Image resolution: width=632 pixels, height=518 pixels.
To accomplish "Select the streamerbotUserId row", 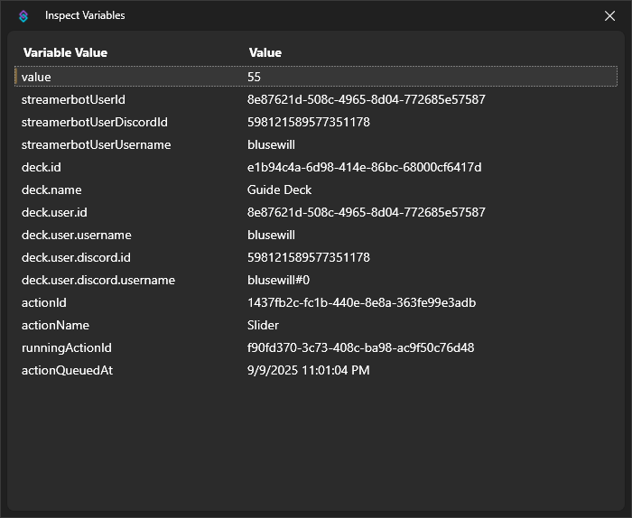I will click(x=73, y=99).
